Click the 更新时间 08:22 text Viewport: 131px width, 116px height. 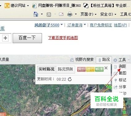point(52,79)
